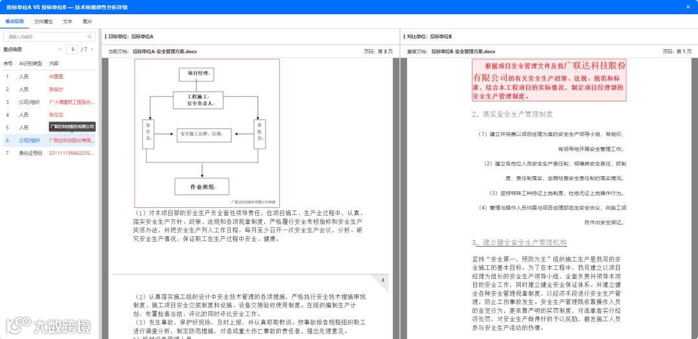Viewport: 698px width, 339px height.
Task: Click the 序号 column header
Action: (x=8, y=64)
